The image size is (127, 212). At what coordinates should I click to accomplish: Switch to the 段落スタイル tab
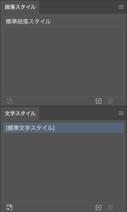point(20,7)
